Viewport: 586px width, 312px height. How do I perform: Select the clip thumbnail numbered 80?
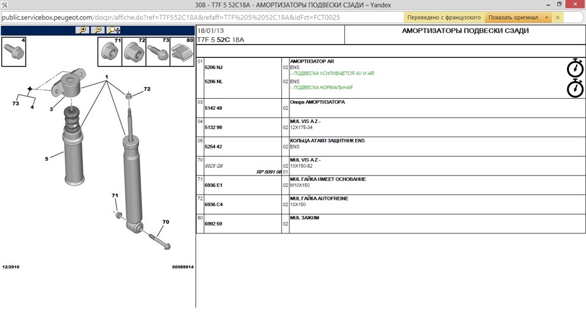point(181,52)
